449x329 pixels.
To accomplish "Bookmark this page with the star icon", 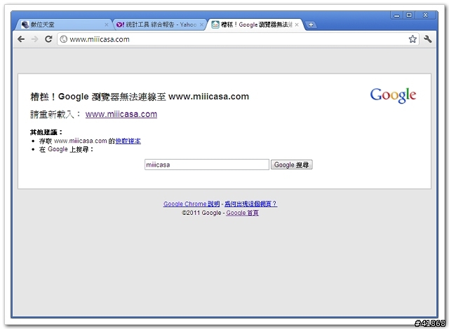I will (x=413, y=38).
